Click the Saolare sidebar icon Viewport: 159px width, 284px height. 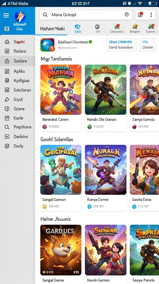point(7,61)
